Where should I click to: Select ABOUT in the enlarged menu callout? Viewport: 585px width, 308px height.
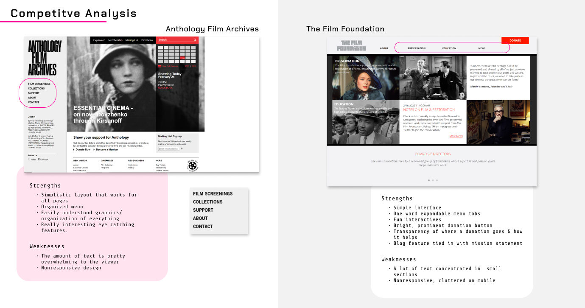(x=201, y=218)
